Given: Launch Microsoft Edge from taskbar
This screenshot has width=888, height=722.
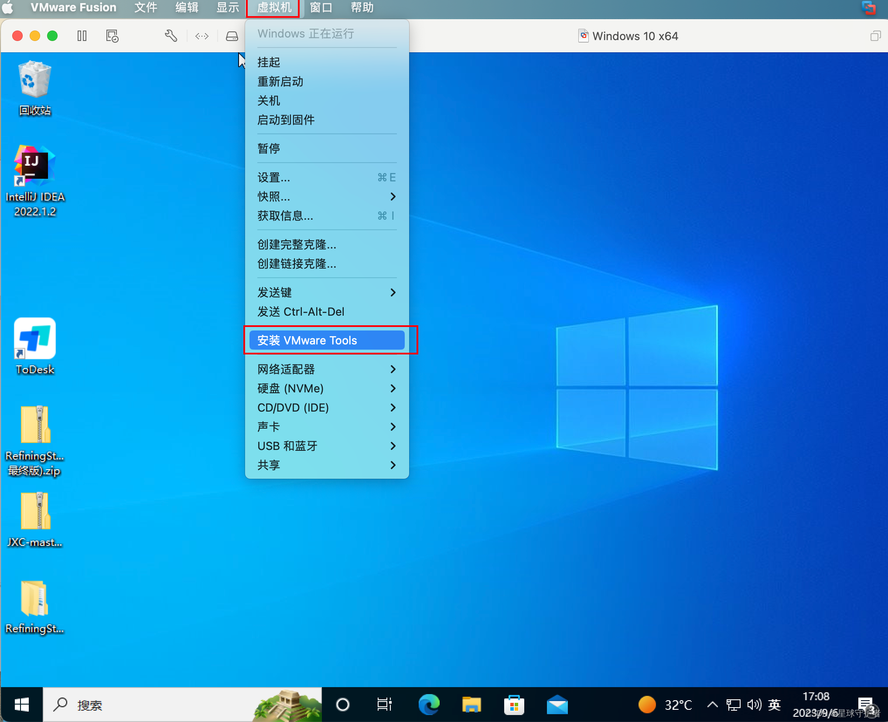Looking at the screenshot, I should click(x=429, y=705).
